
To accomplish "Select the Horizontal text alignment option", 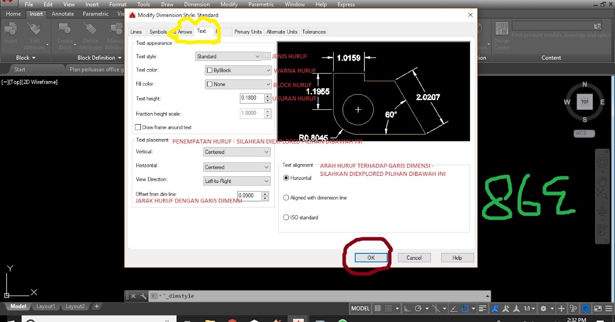I will pyautogui.click(x=286, y=177).
